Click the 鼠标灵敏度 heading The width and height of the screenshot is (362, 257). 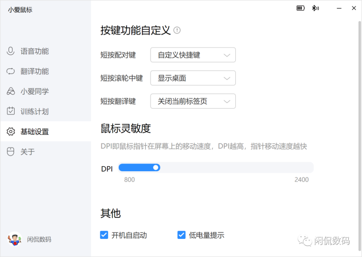tap(126, 128)
